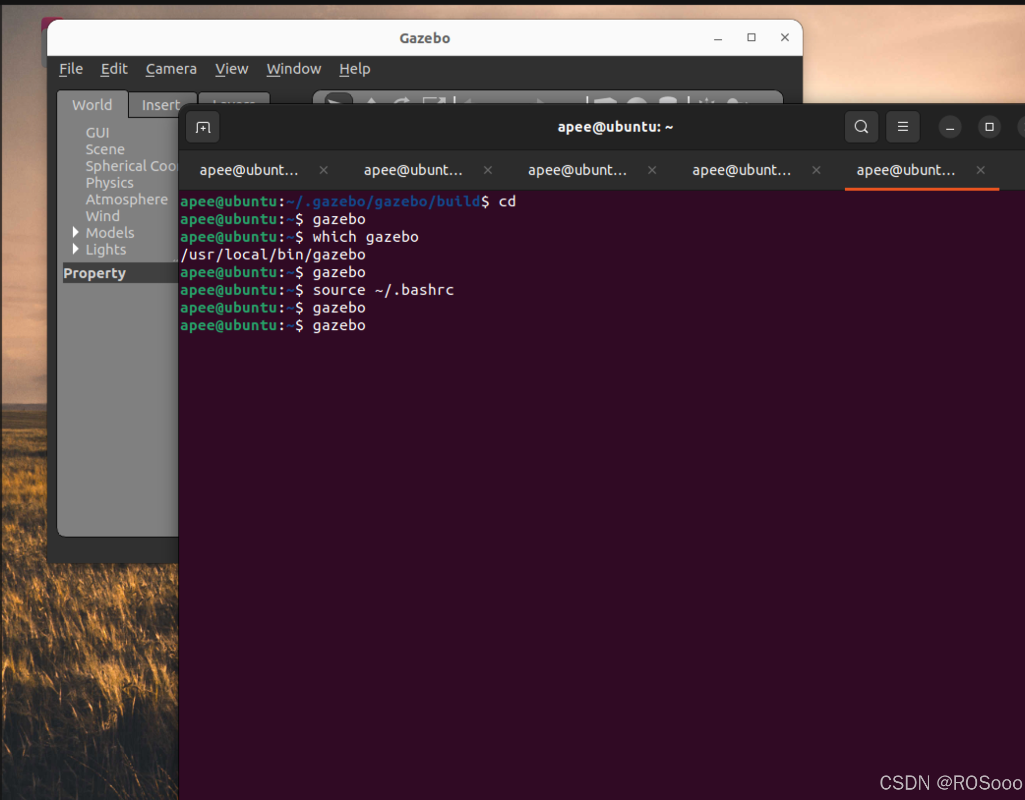
Task: Open a new terminal tab
Action: (203, 128)
